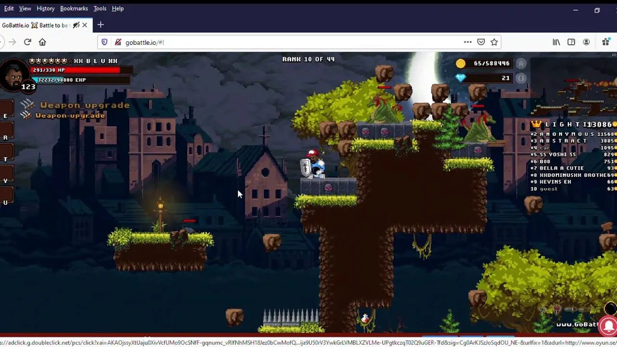Open the Firefox account icon
This screenshot has height=347, width=617.
(x=586, y=42)
